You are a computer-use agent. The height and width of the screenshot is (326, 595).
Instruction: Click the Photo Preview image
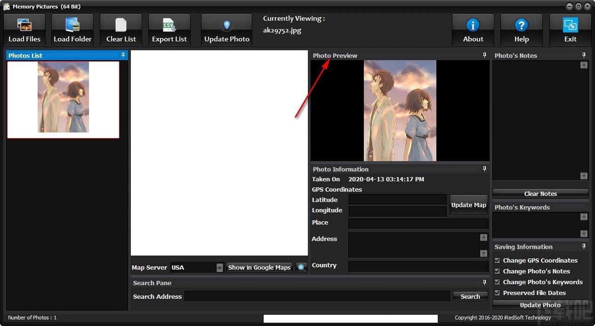[x=400, y=111]
